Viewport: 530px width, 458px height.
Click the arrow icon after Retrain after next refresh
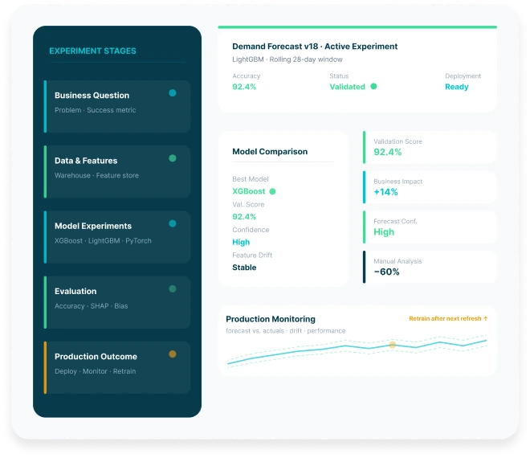click(x=486, y=318)
